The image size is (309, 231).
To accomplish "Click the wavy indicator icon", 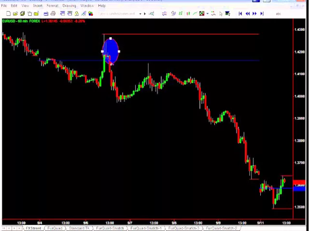I will tap(164, 13).
